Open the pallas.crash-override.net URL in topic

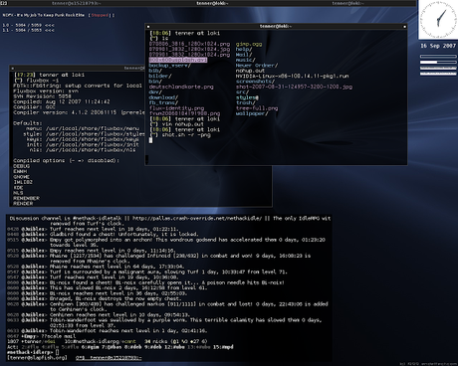(197, 218)
